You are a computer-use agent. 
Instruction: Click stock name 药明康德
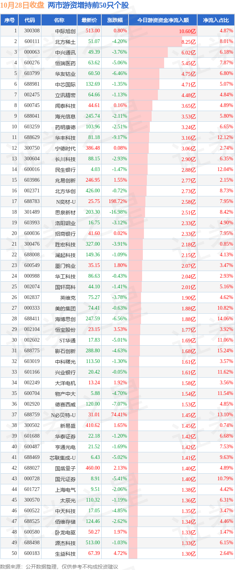point(65,127)
